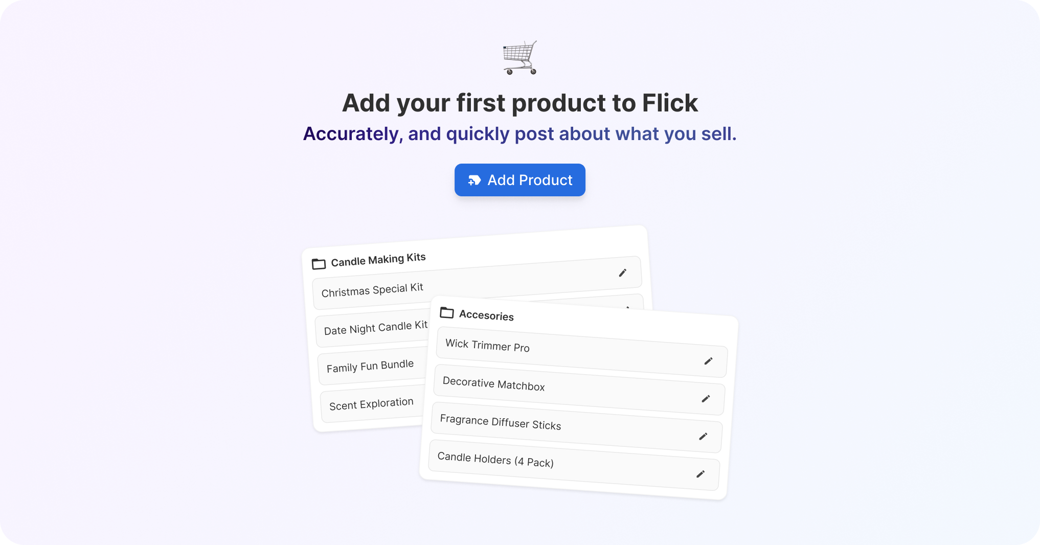1040x545 pixels.
Task: Click the Accesories folder icon
Action: [x=447, y=312]
